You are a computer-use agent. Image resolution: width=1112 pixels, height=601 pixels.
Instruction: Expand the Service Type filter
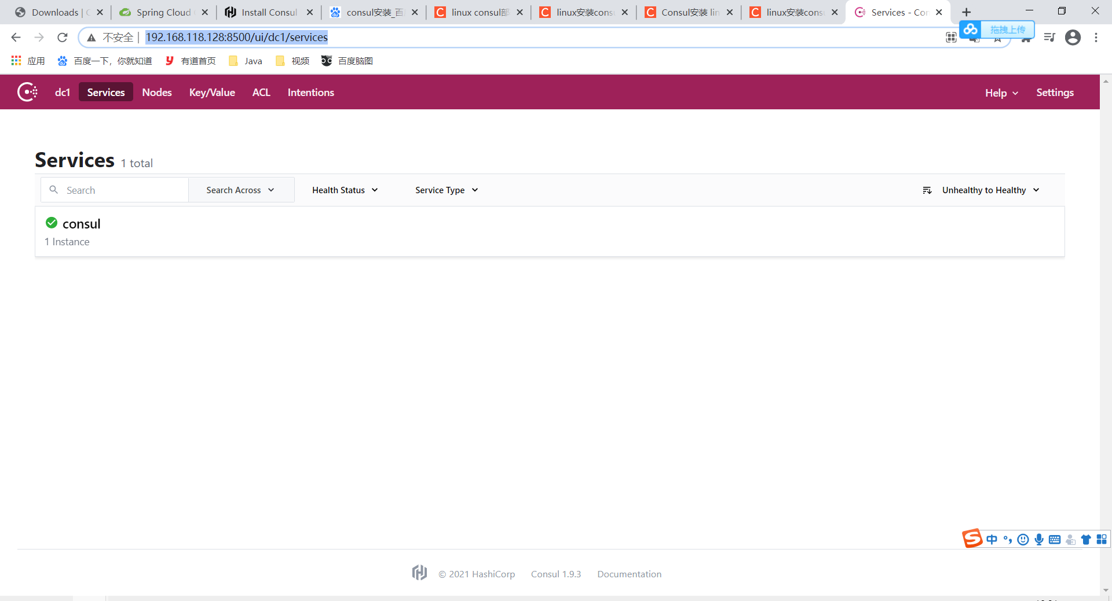point(447,190)
